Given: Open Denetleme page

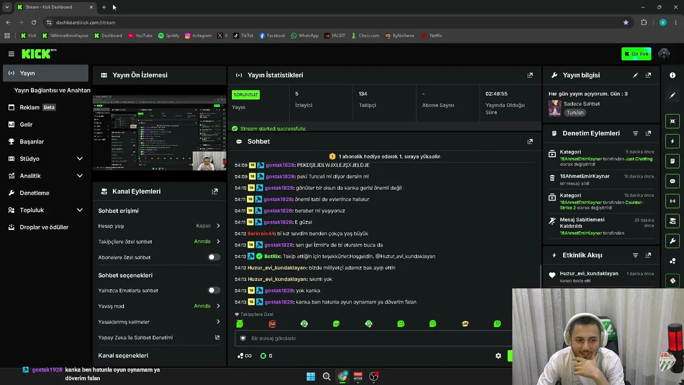Looking at the screenshot, I should pyautogui.click(x=34, y=193).
